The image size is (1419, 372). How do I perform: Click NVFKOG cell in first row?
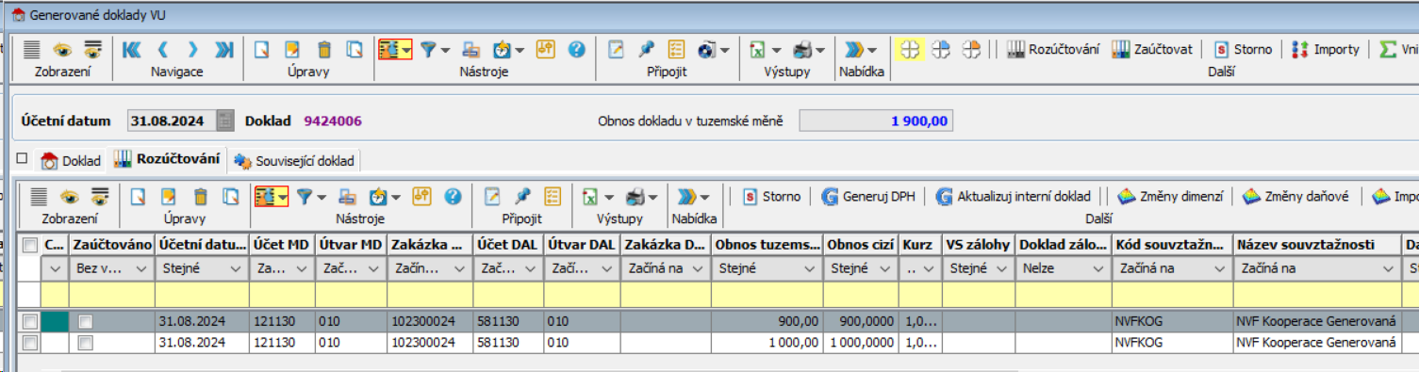pos(1172,321)
